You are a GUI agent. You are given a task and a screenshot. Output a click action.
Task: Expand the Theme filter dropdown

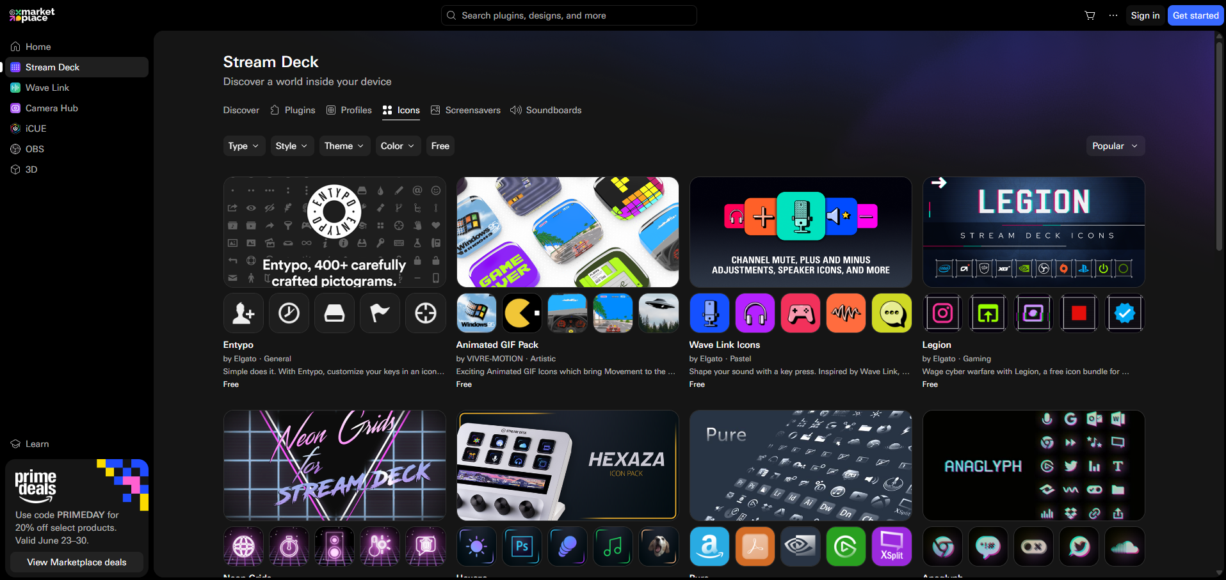[344, 146]
